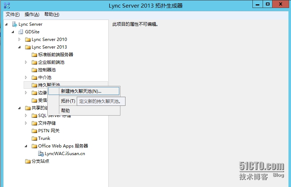Click the 控制器池 folder icon
Screen dimensions: 291x187
click(34, 70)
